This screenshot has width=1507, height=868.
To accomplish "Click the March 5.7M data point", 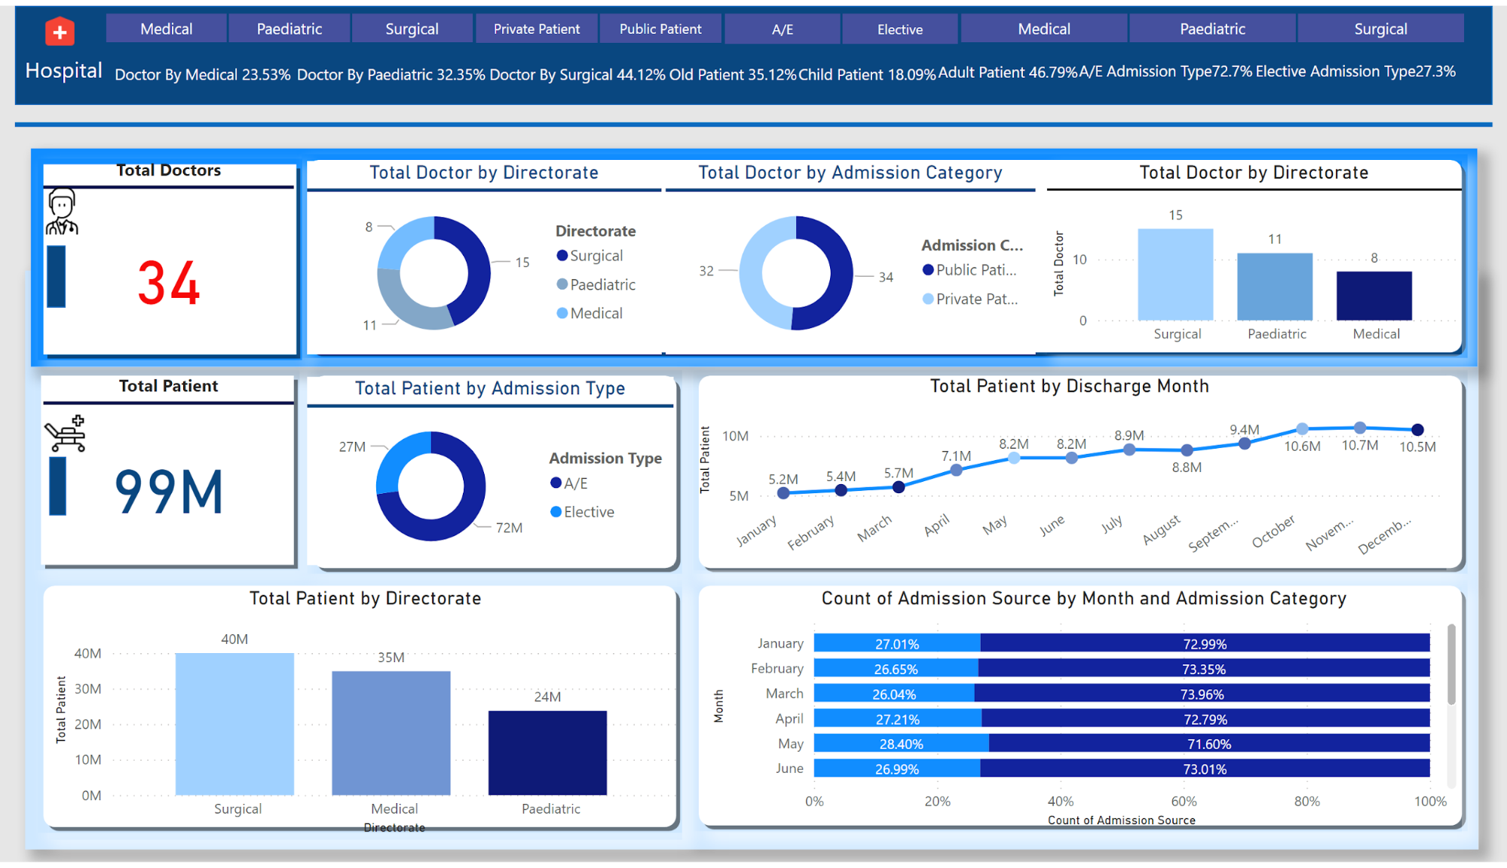I will tap(899, 487).
